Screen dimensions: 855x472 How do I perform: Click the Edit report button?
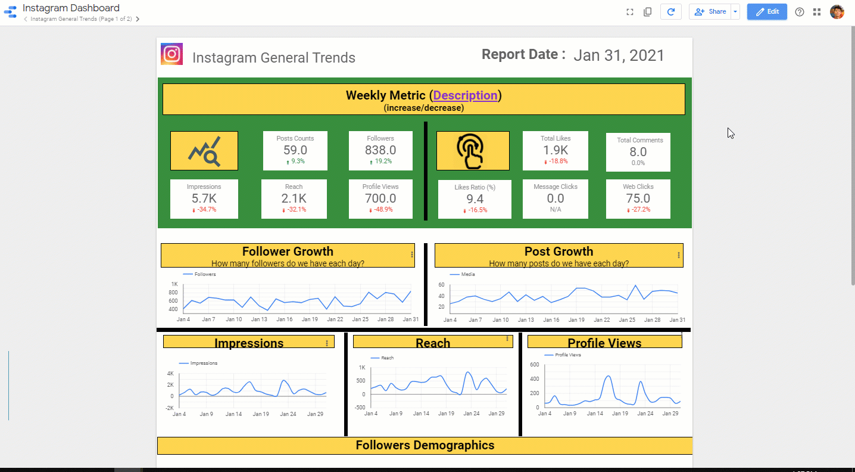tap(767, 12)
